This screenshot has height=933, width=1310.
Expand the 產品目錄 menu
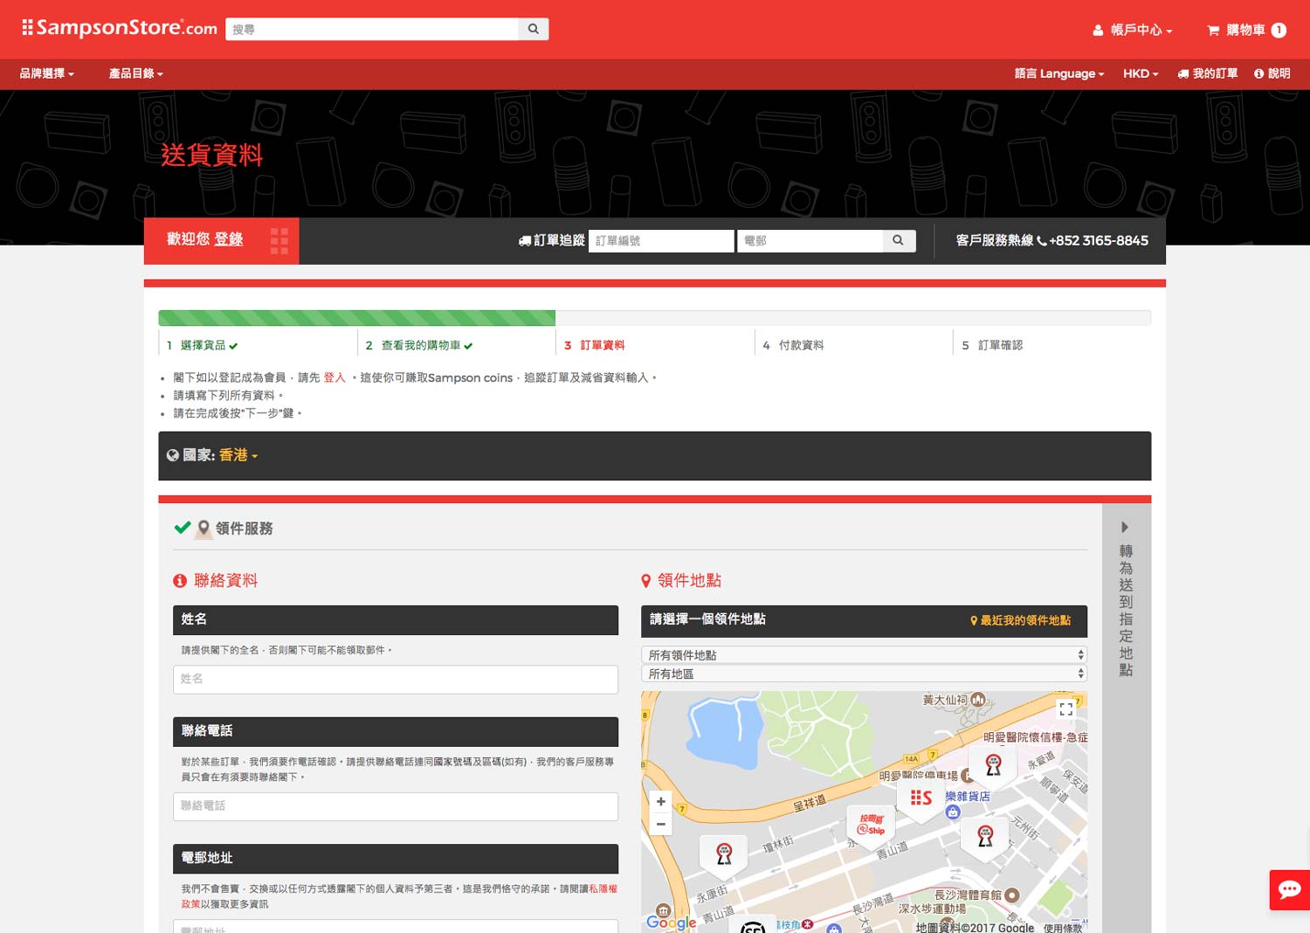[x=135, y=73]
